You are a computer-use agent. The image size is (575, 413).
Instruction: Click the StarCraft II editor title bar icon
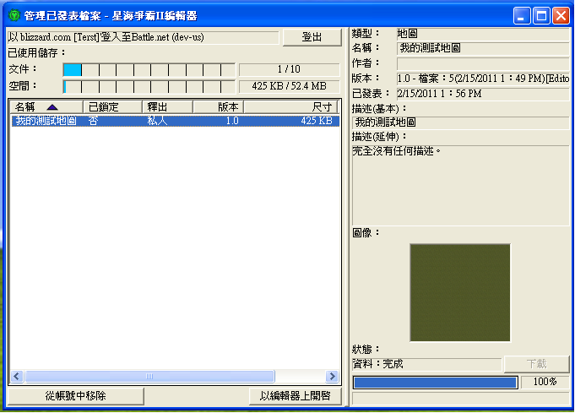(14, 15)
